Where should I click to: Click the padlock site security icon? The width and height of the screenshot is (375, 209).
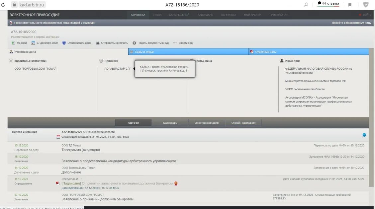[14, 5]
